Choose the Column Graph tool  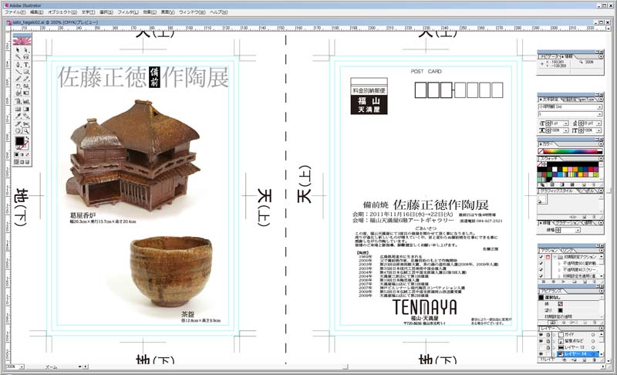(26, 101)
